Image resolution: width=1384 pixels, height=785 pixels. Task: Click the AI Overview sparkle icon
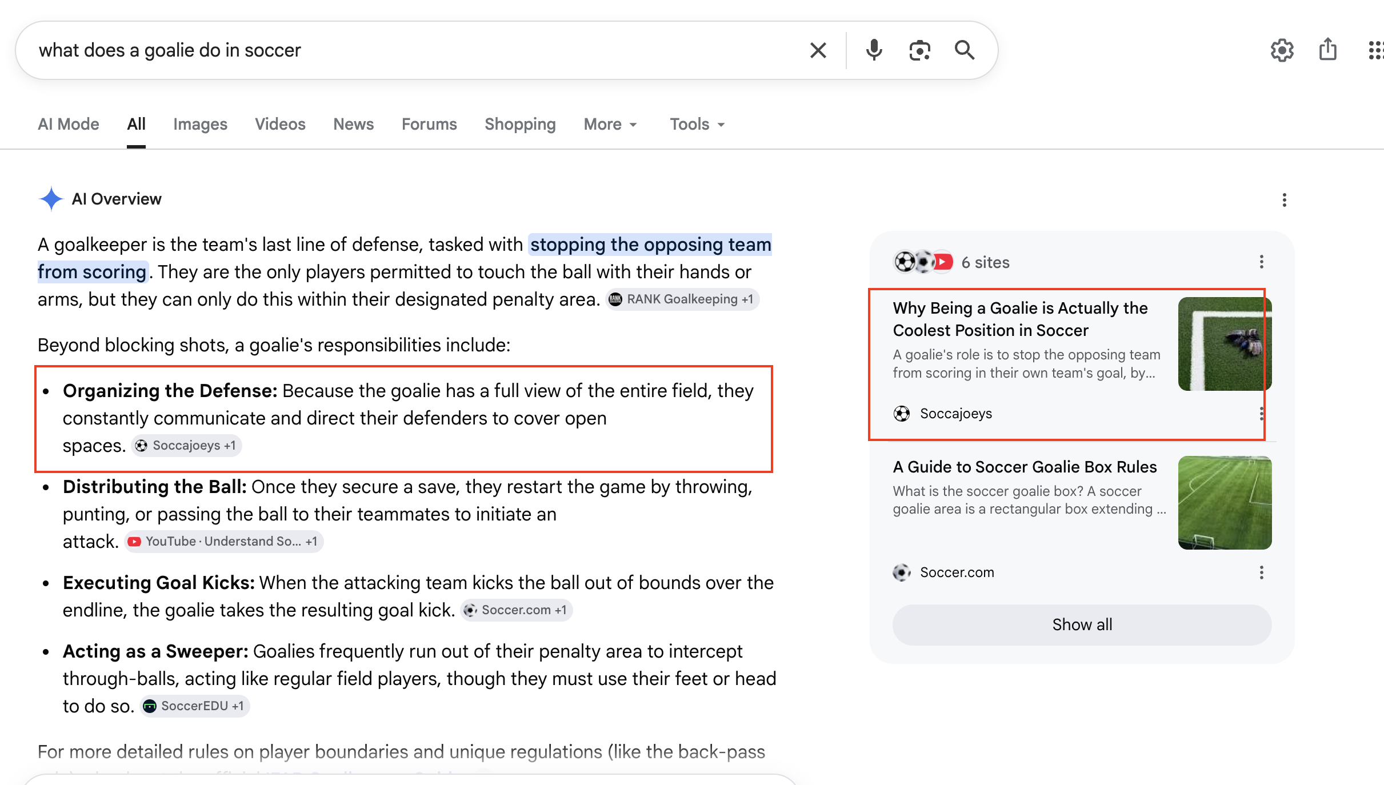(x=51, y=199)
